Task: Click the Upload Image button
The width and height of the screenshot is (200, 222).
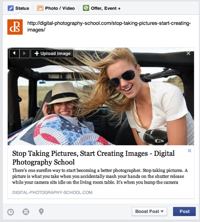Action: (x=52, y=53)
